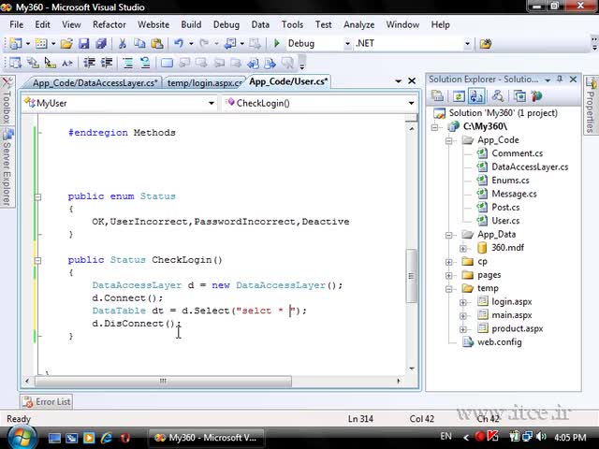
Task: Refresh the Solution Explorer tree
Action: pyautogui.click(x=459, y=95)
